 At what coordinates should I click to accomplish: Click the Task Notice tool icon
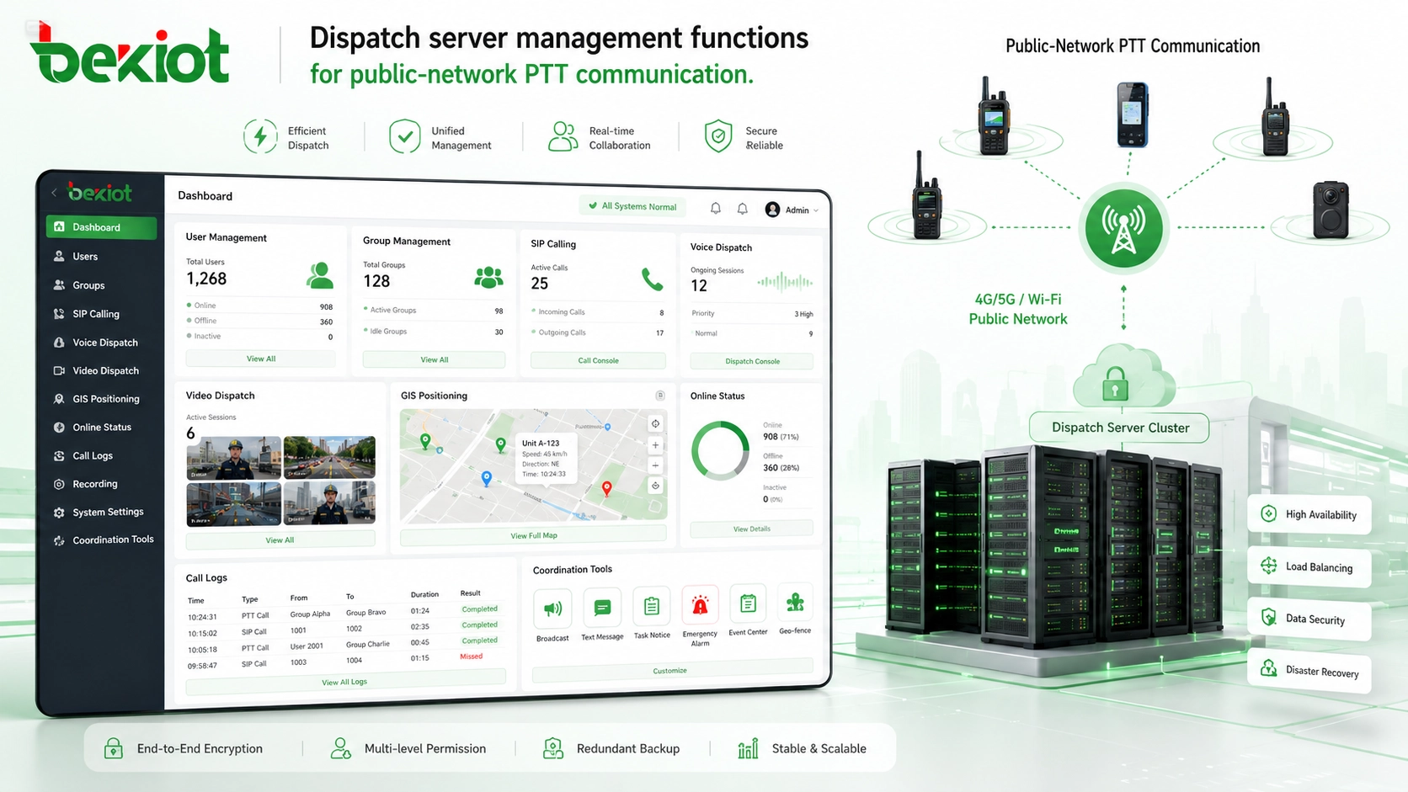tap(652, 607)
